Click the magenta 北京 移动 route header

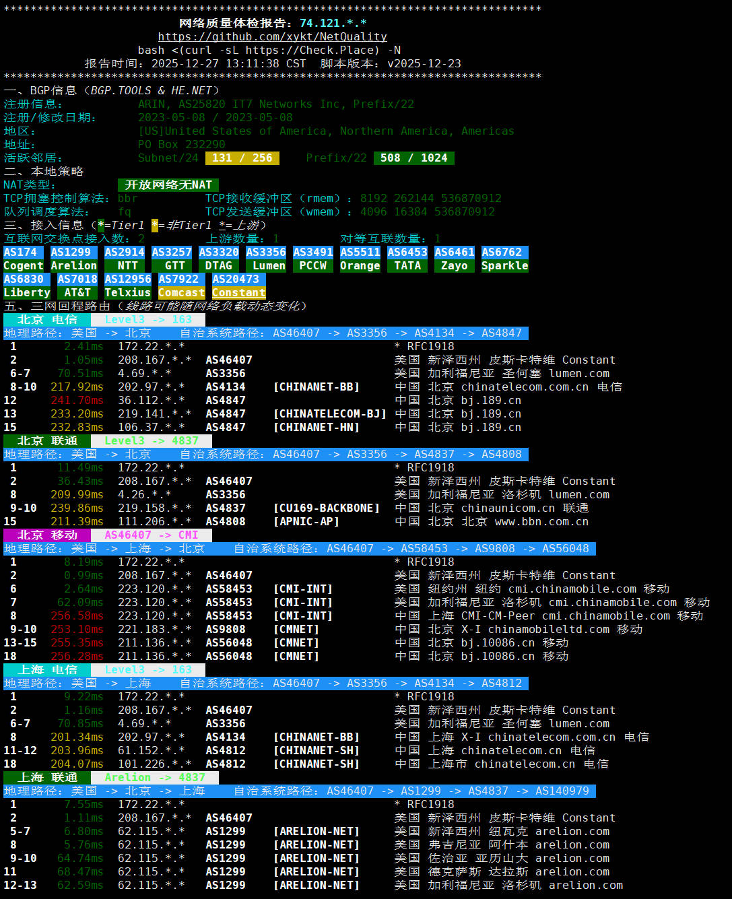(x=47, y=535)
